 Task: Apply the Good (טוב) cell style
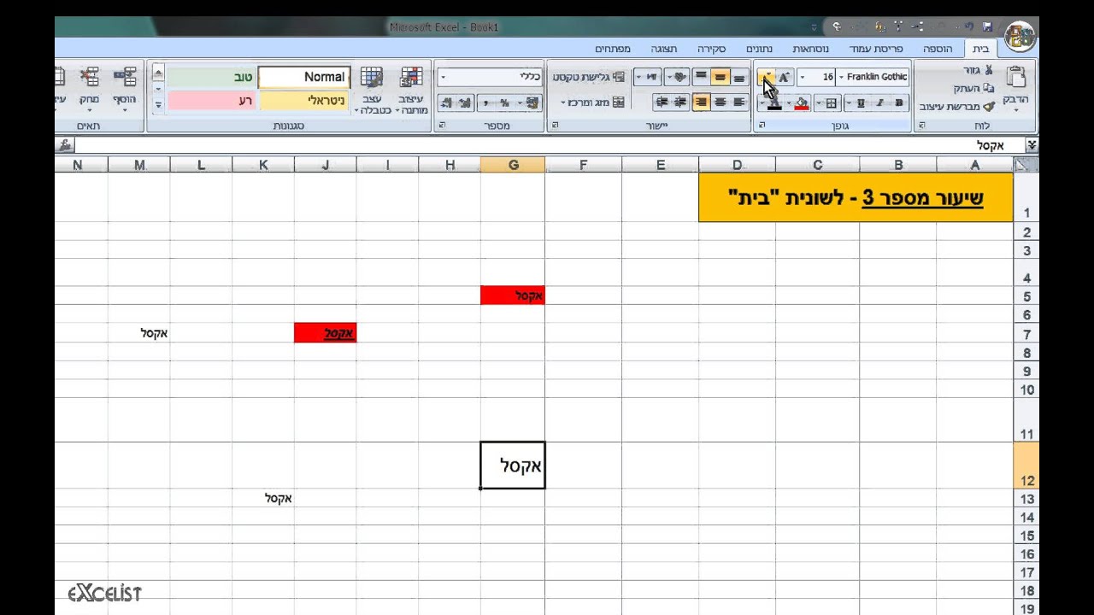click(212, 77)
